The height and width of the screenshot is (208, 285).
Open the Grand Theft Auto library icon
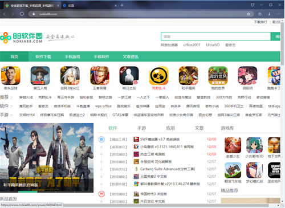274,170
